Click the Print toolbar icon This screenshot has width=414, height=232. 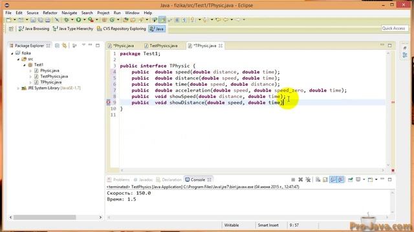pyautogui.click(x=48, y=20)
